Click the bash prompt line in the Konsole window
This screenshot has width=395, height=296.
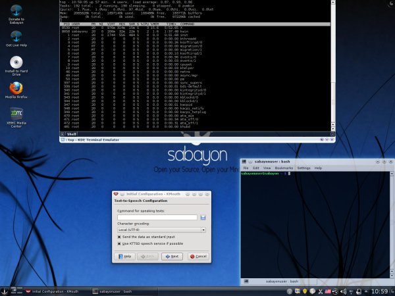(265, 174)
